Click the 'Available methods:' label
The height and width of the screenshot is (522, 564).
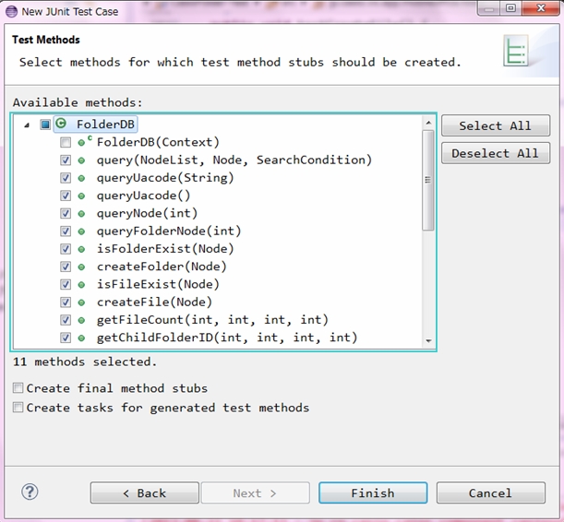(78, 102)
